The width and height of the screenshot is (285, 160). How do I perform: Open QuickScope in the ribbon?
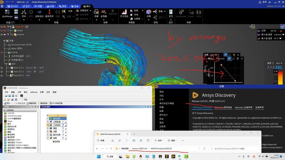click(7, 13)
